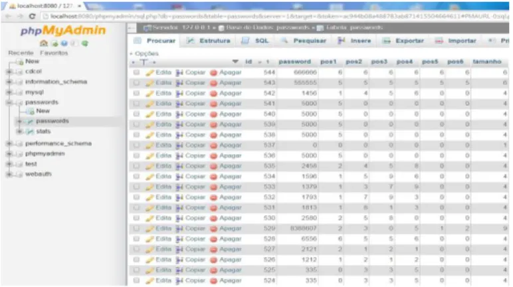
Task: Open the Insere tab
Action: pyautogui.click(x=354, y=41)
